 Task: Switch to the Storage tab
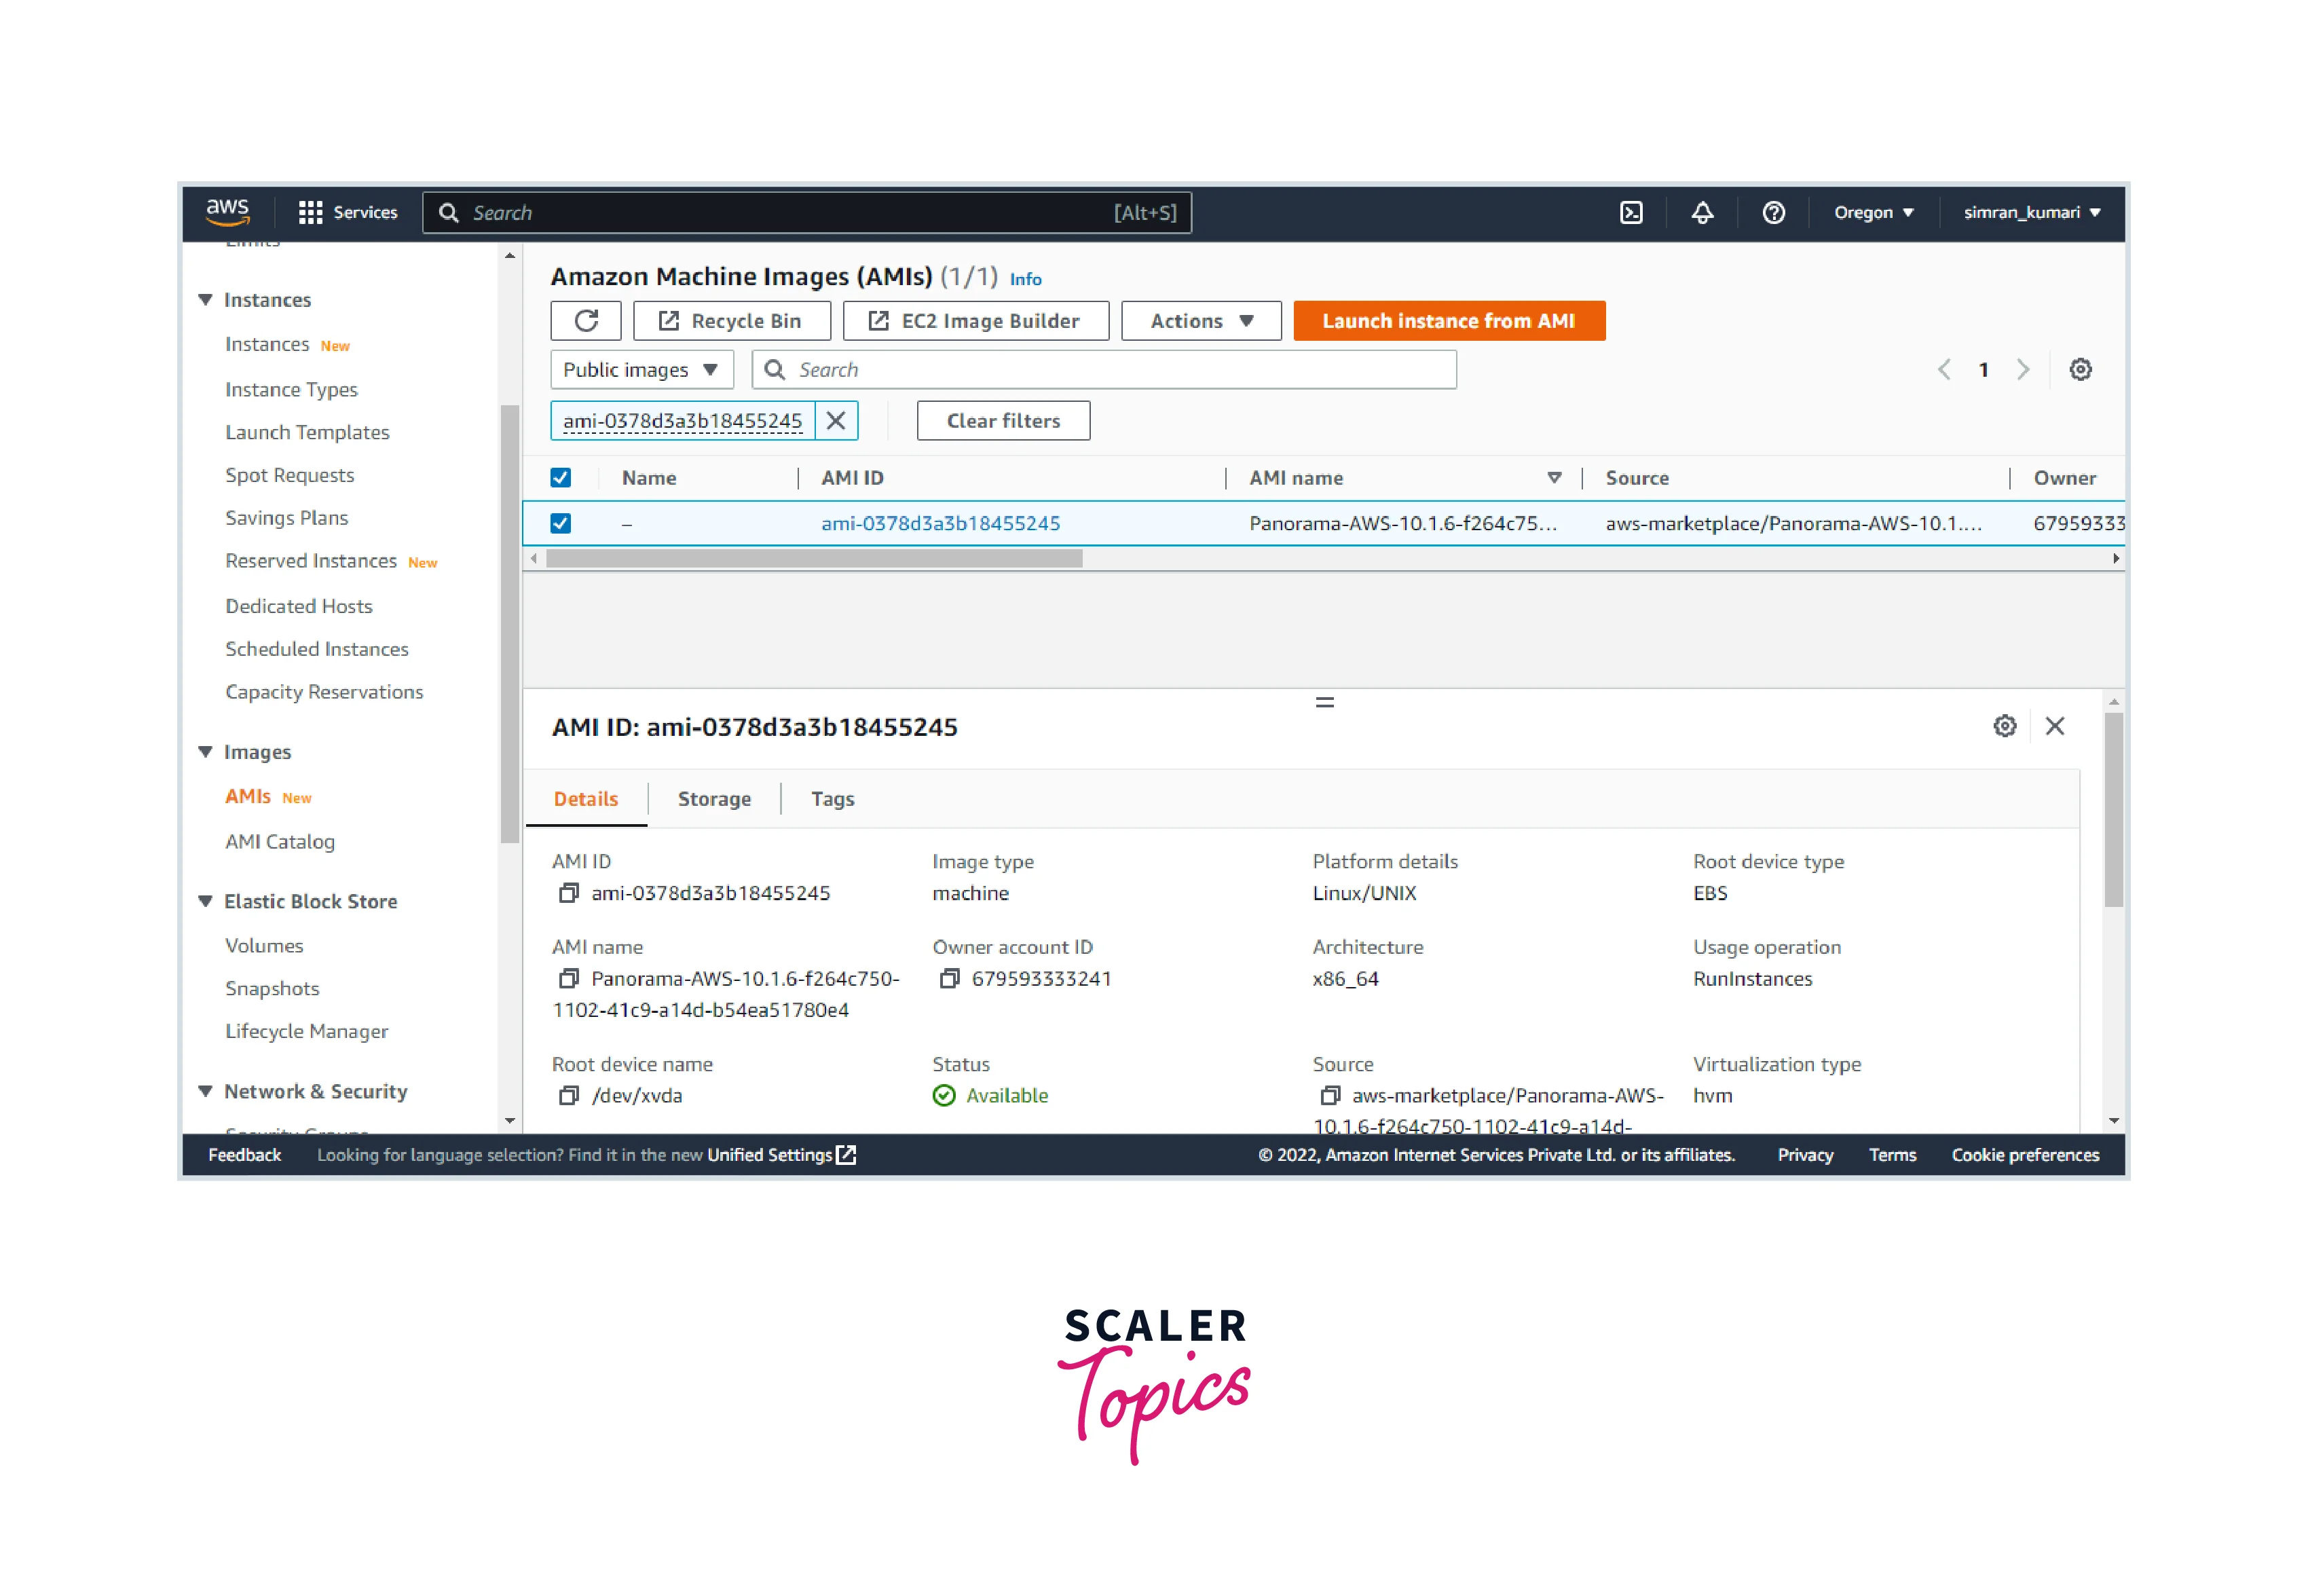point(714,799)
